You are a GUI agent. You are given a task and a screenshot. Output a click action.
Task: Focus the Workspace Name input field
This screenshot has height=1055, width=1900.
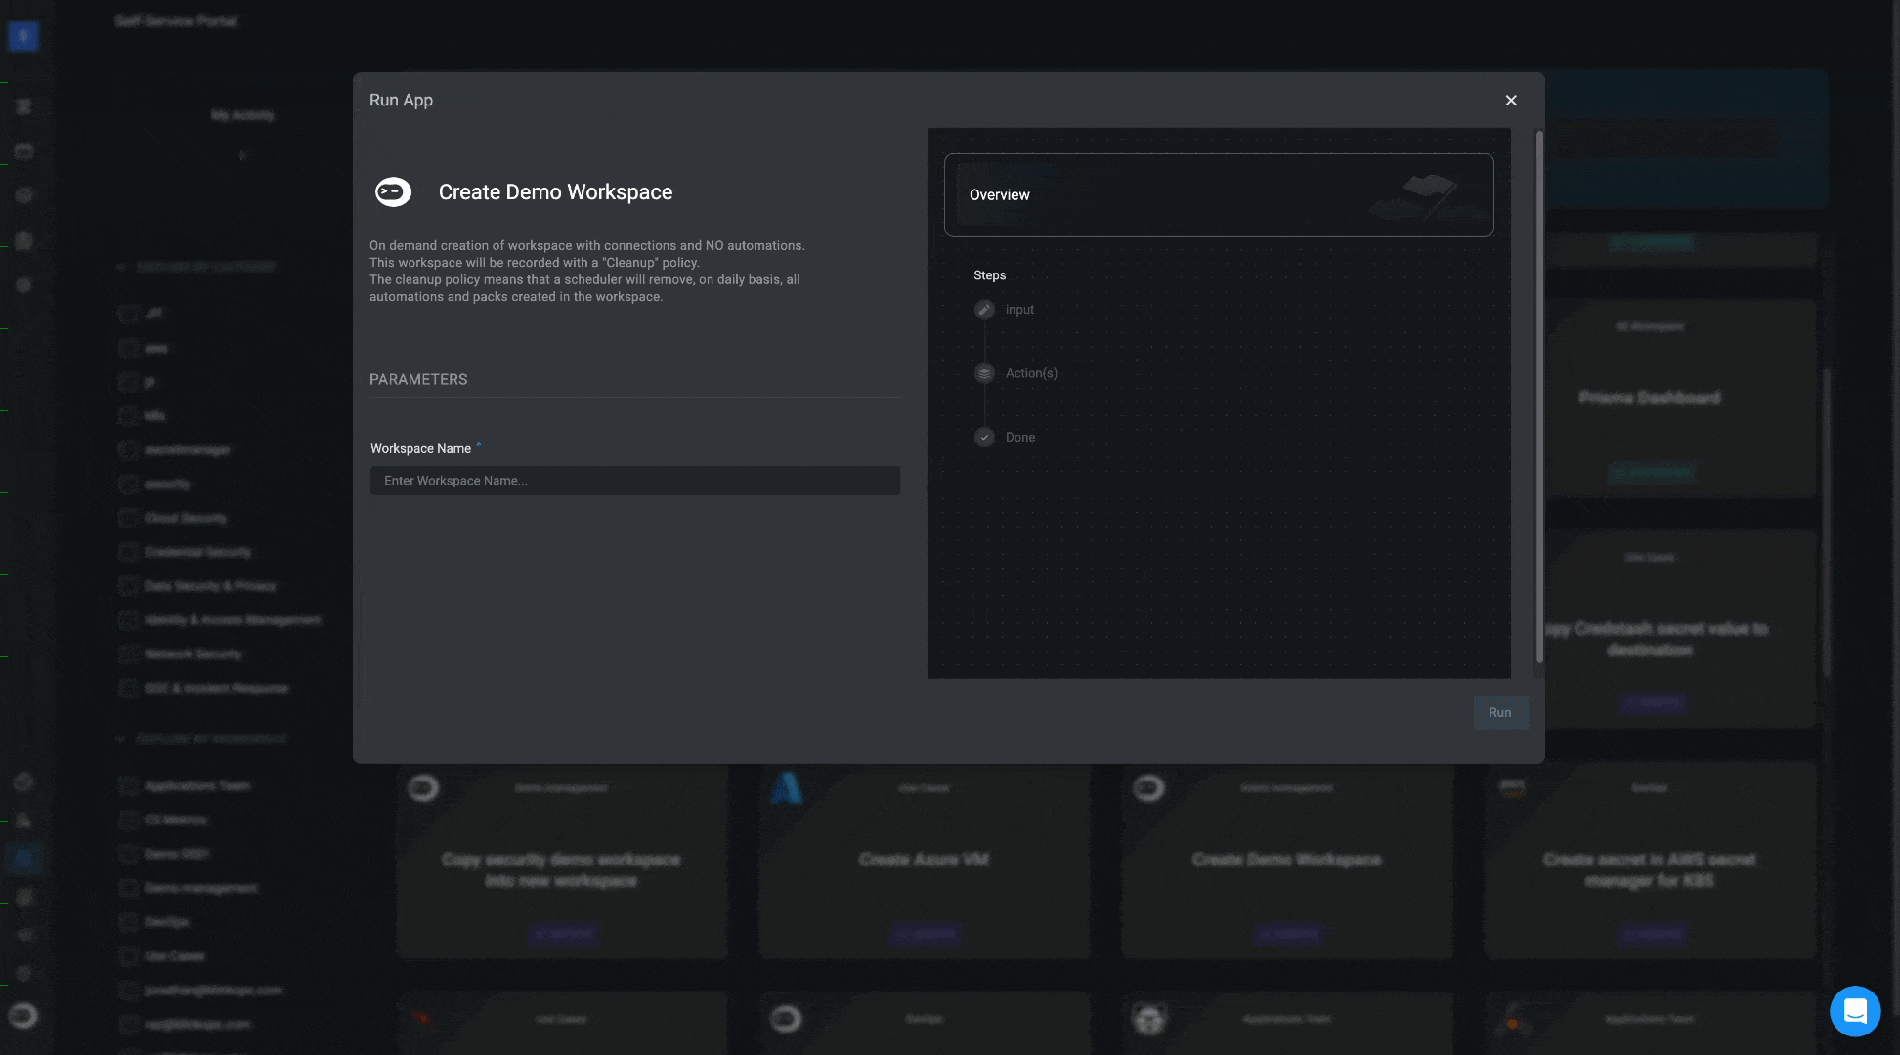pyautogui.click(x=634, y=481)
